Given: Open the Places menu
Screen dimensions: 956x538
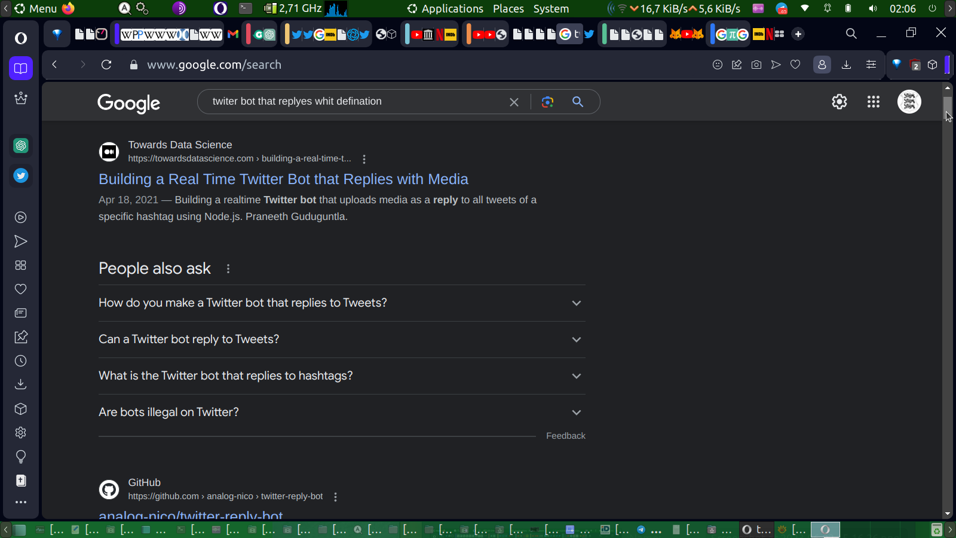Looking at the screenshot, I should click(x=508, y=8).
